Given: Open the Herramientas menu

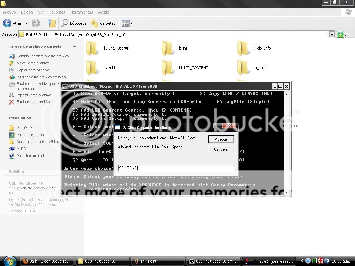Looking at the screenshot, I should [81, 12].
